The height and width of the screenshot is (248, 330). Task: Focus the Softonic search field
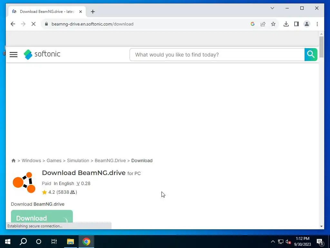coord(217,55)
